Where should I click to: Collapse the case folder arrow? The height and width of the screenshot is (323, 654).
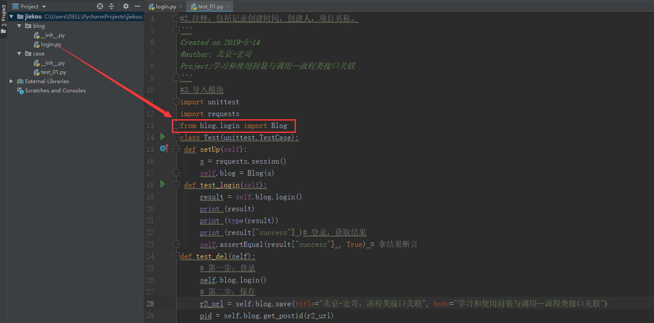19,54
